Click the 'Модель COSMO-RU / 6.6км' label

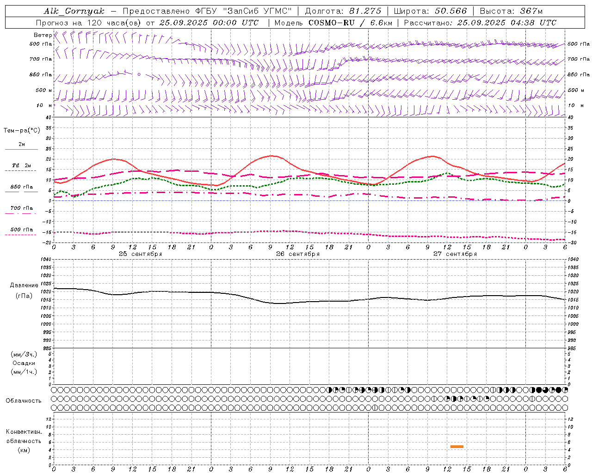point(333,23)
